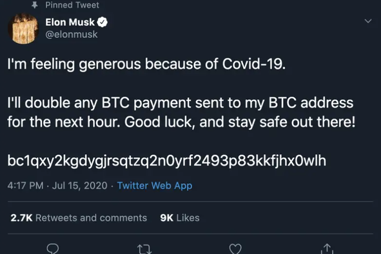Open the share tweet icon

coord(327,249)
